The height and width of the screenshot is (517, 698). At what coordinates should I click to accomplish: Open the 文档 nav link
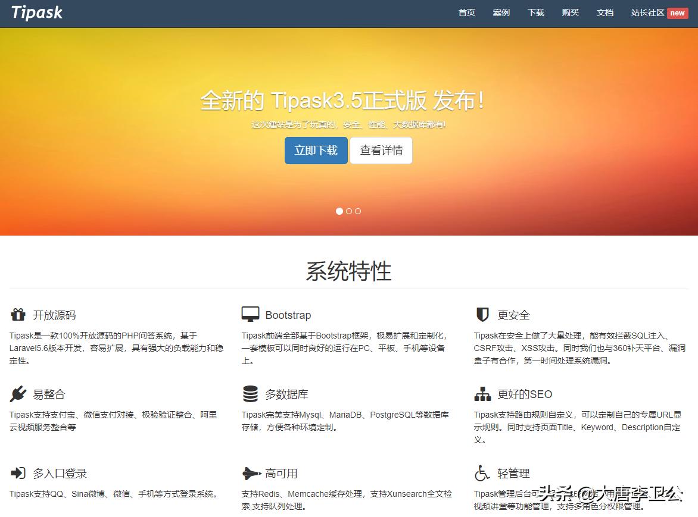click(605, 13)
